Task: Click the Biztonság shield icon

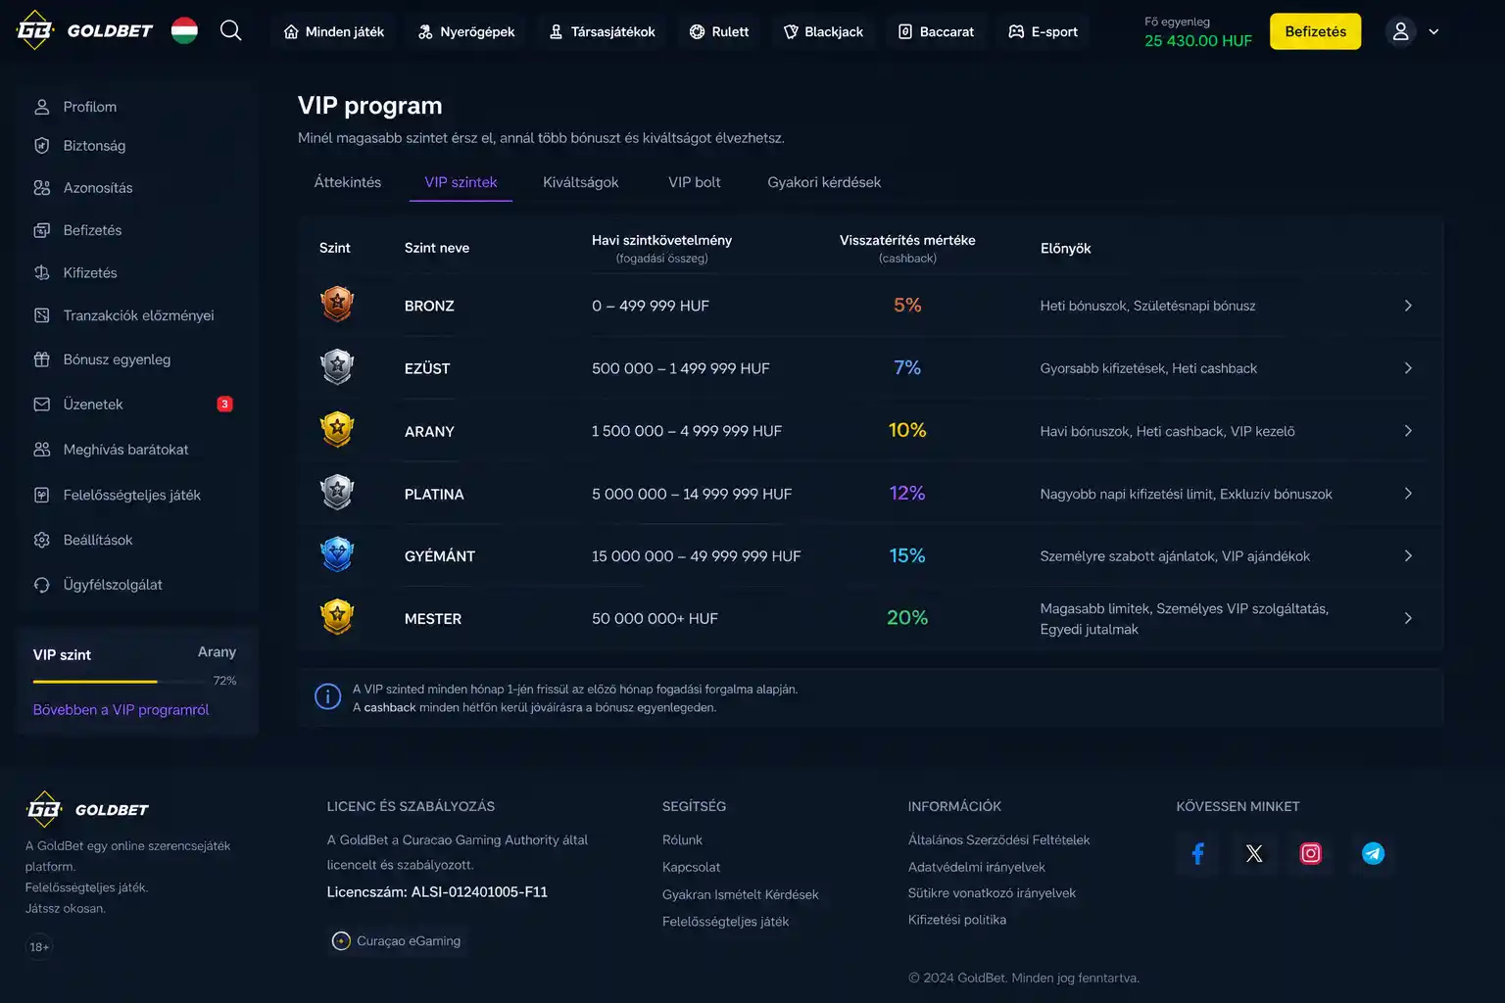Action: [x=41, y=146]
